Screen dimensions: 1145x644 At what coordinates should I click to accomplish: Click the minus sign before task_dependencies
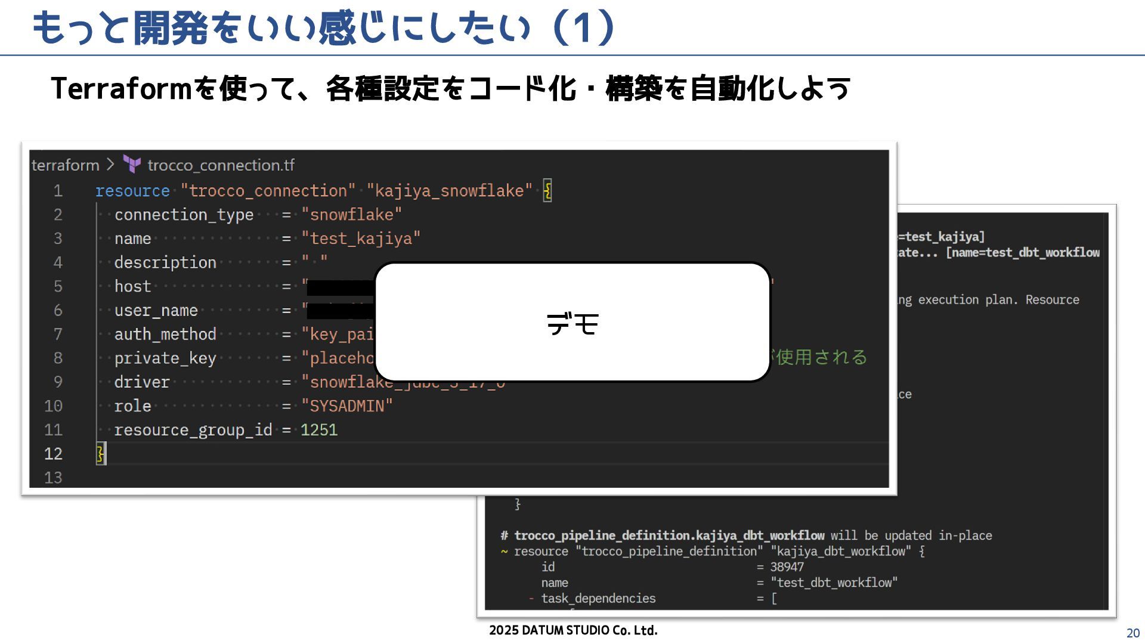[531, 598]
